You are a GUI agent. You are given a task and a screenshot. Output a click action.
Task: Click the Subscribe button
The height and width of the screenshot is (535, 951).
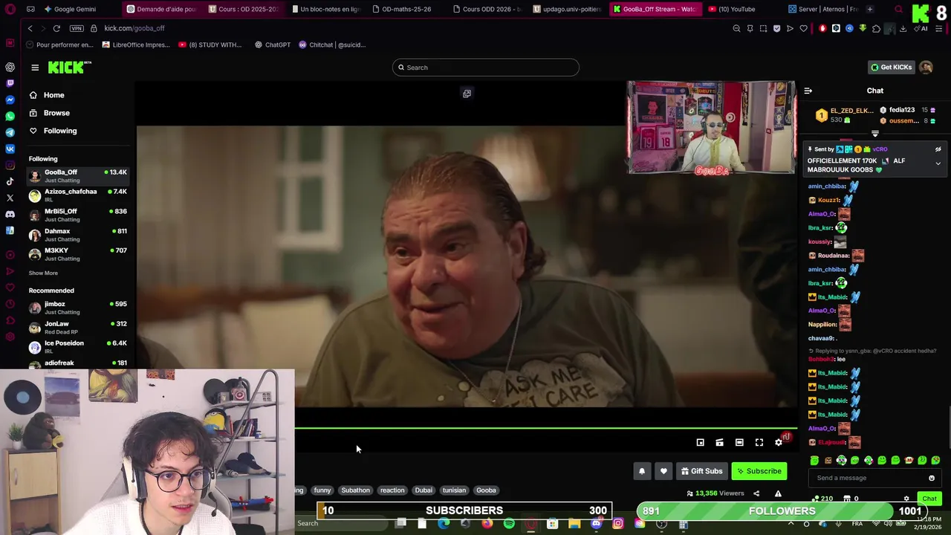coord(759,471)
